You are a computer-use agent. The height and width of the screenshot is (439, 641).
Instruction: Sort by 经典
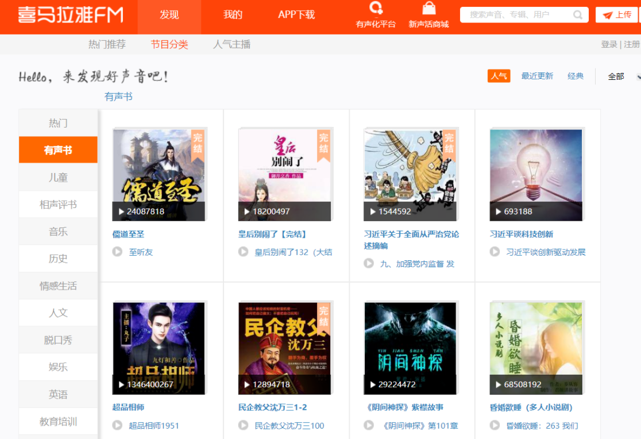point(576,76)
